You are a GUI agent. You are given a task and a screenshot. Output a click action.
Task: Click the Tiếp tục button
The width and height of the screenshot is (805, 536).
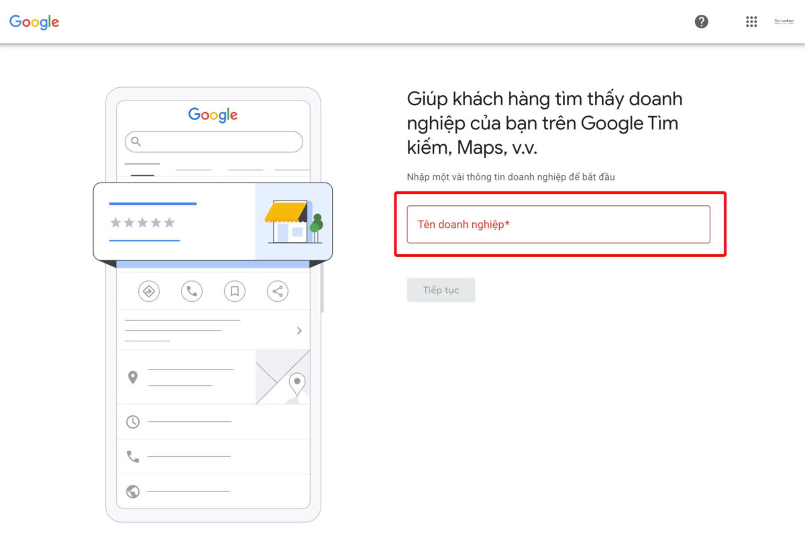click(x=441, y=290)
